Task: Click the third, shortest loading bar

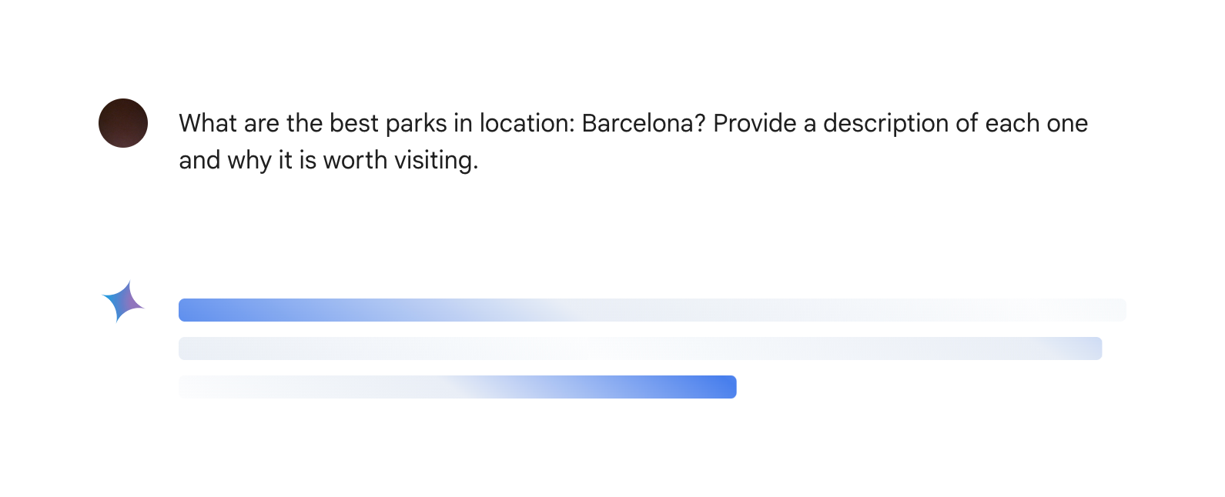Action: click(x=457, y=387)
